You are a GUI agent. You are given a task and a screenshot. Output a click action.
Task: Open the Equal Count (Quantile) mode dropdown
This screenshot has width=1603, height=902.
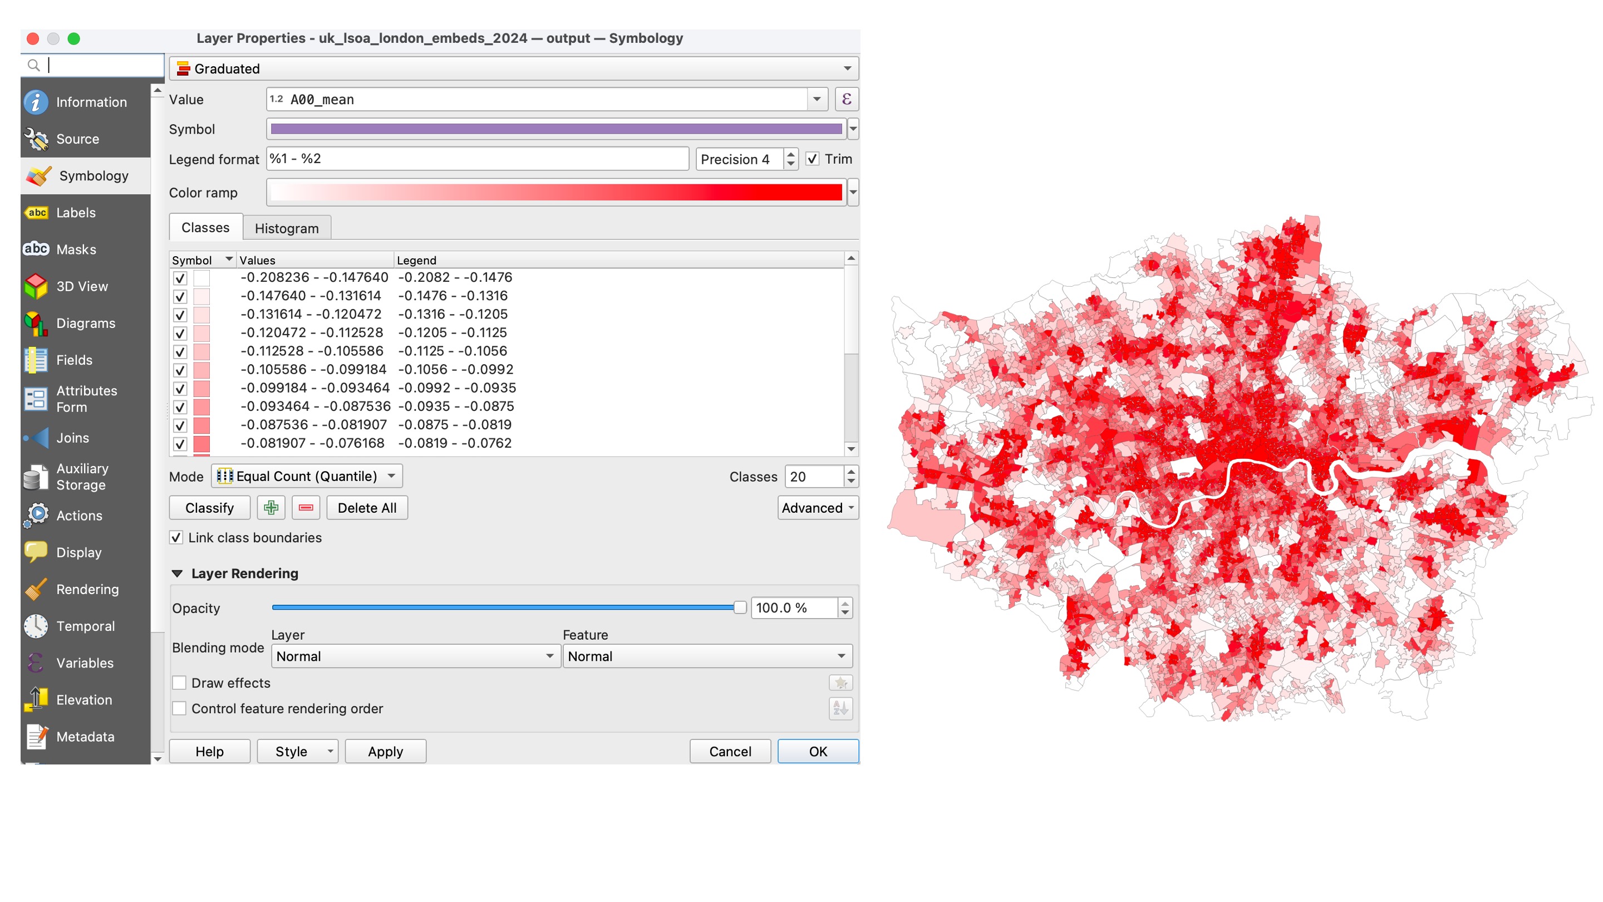pyautogui.click(x=307, y=476)
